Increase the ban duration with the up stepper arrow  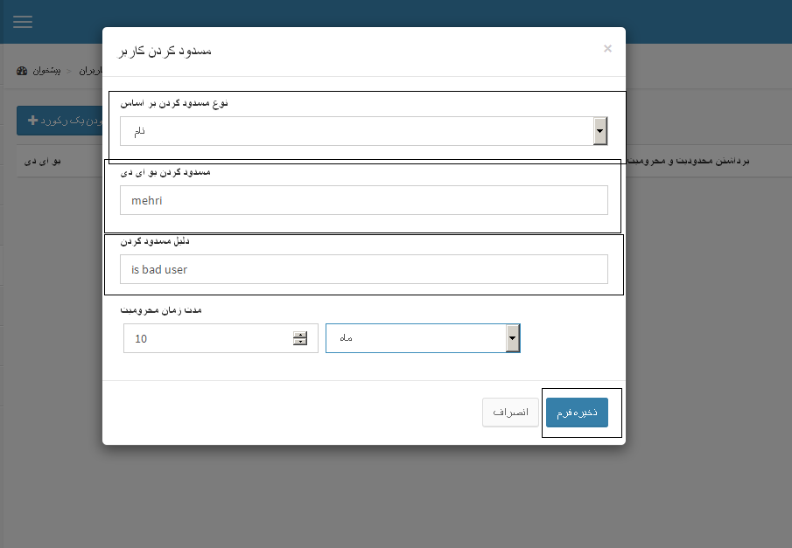click(x=300, y=335)
